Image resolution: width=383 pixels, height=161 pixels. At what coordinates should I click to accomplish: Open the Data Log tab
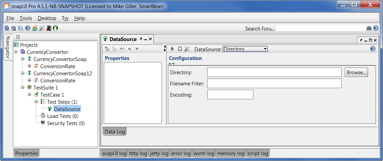click(x=115, y=132)
